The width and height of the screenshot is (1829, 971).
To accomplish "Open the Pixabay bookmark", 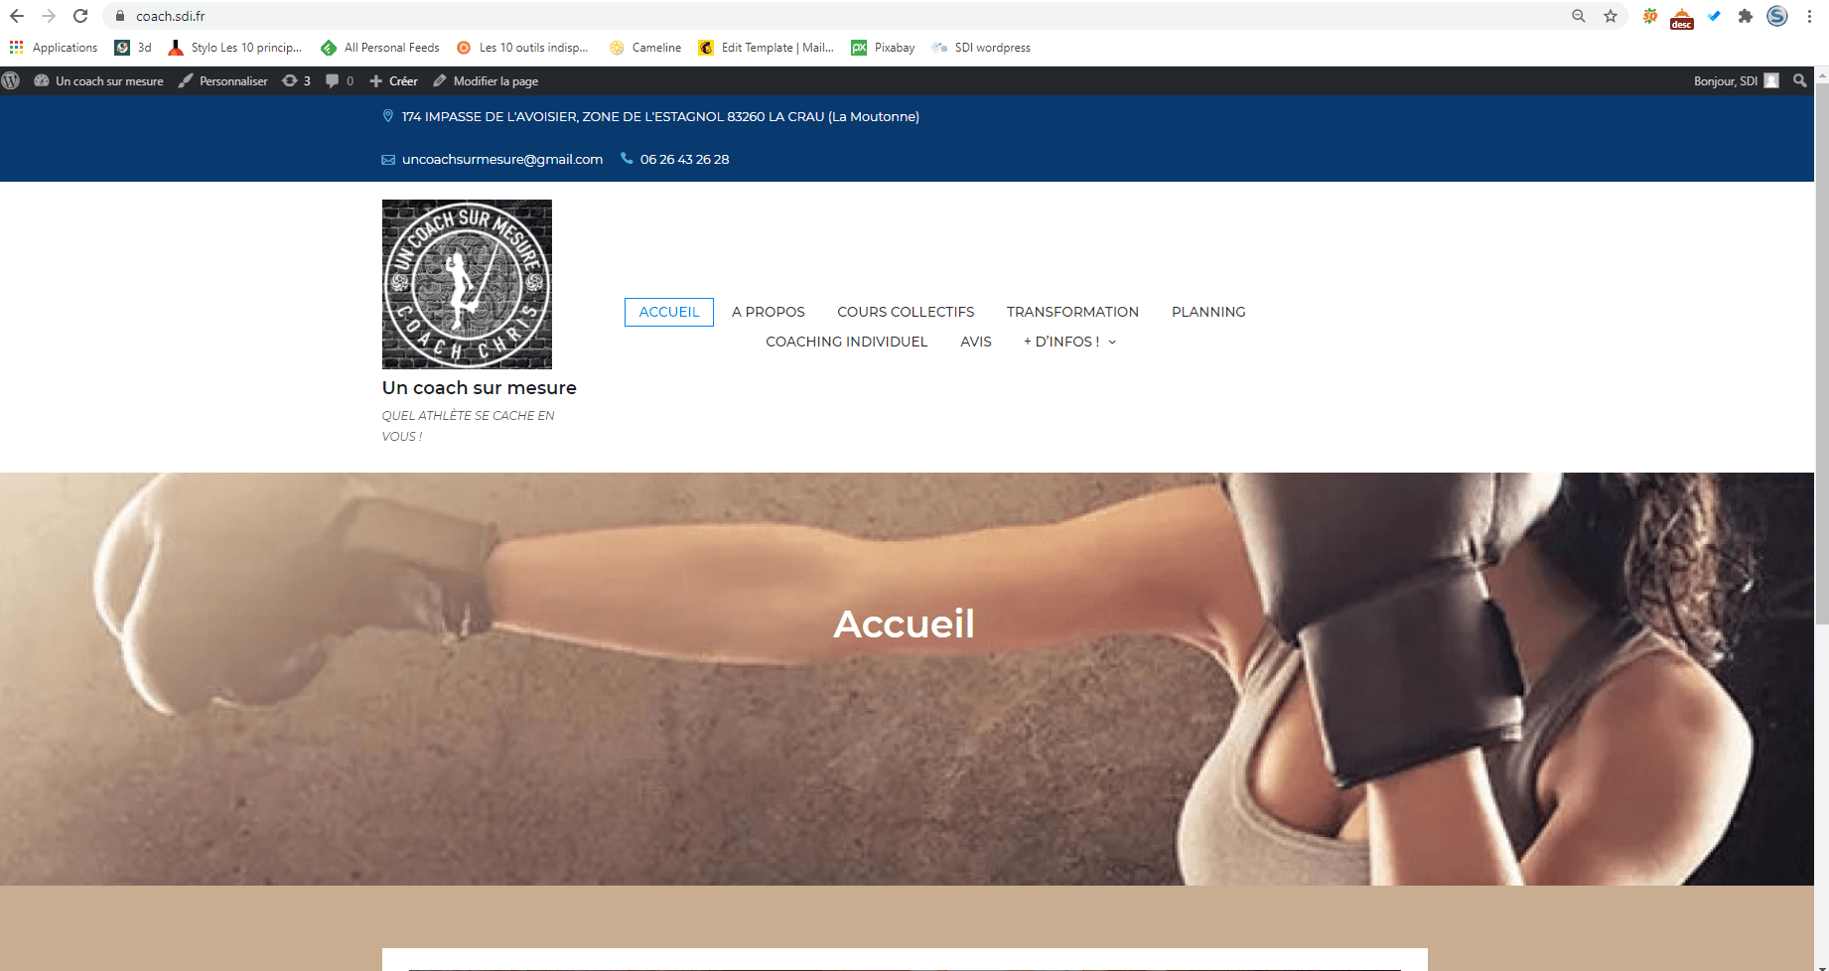I will (x=883, y=48).
